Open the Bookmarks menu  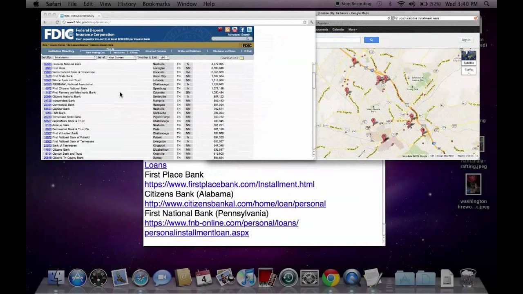coord(156,4)
